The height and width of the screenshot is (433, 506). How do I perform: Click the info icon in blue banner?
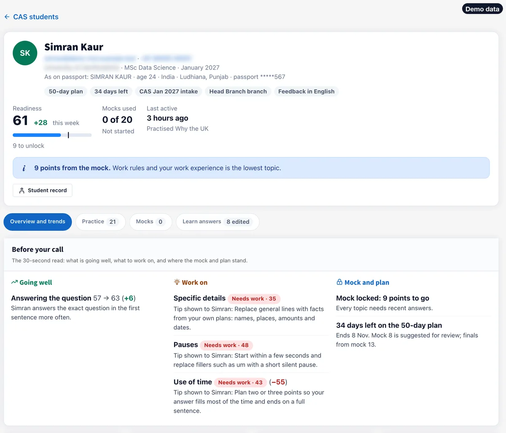coord(24,168)
